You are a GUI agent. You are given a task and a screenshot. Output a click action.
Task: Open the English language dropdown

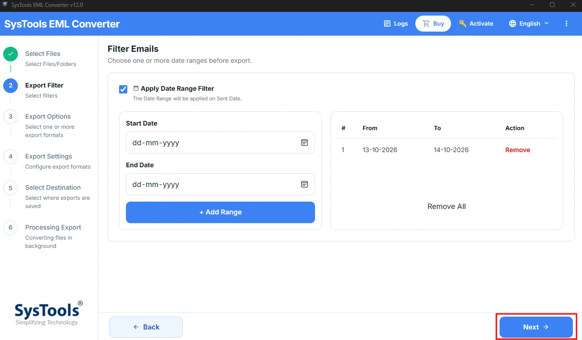[x=529, y=23]
